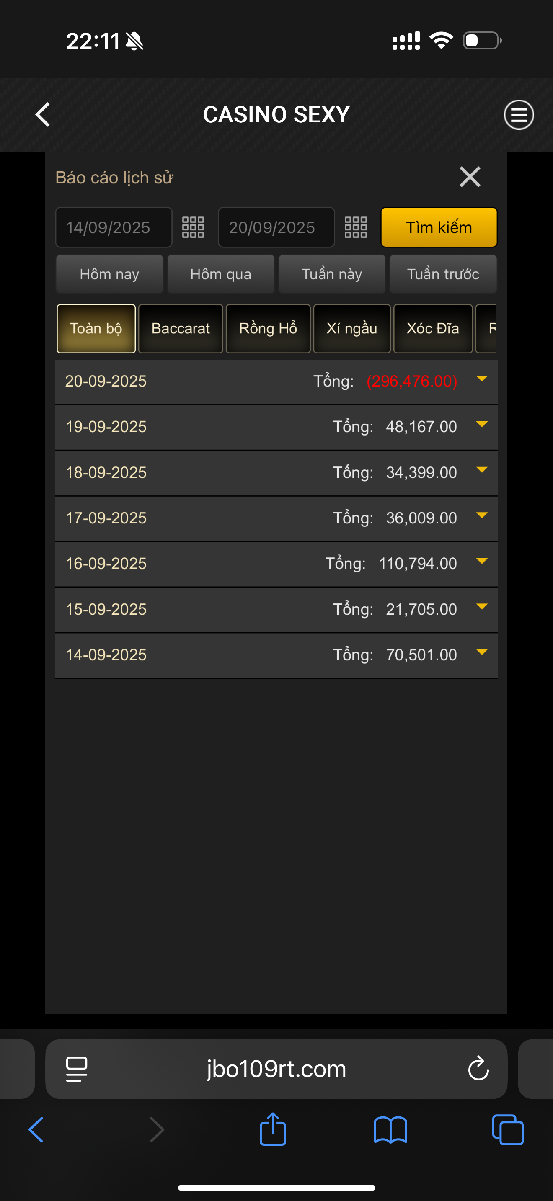Image resolution: width=553 pixels, height=1201 pixels.
Task: Close the Báo cáo lịch sử panel
Action: 470,177
